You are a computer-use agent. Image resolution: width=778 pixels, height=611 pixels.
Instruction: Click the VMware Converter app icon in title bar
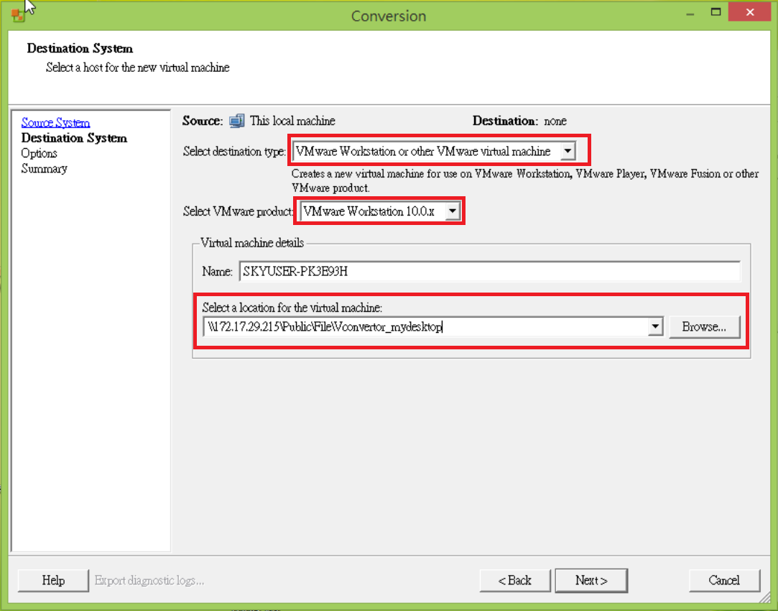tap(17, 15)
